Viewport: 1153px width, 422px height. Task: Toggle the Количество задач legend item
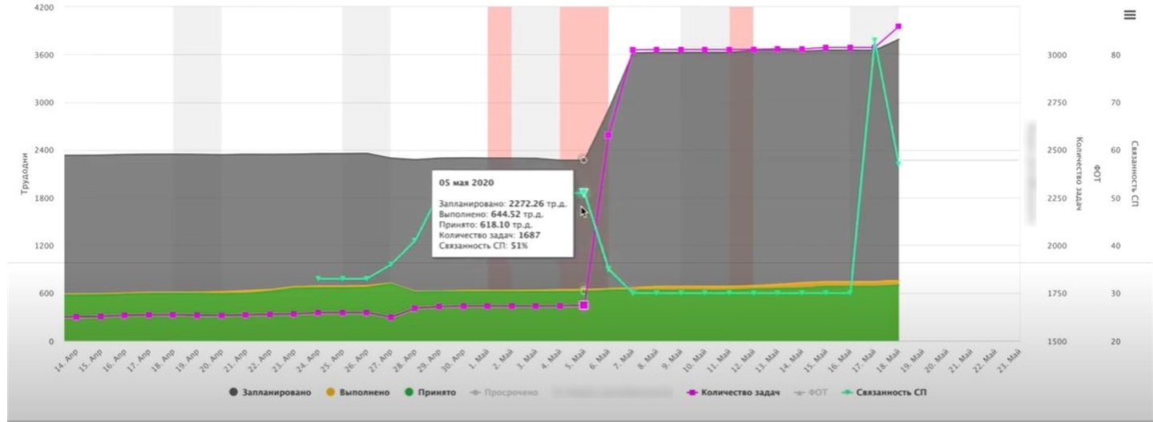733,392
